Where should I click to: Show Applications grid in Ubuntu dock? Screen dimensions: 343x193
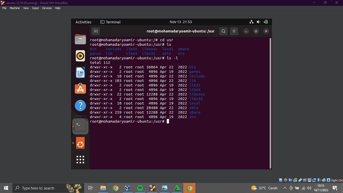pos(80,160)
